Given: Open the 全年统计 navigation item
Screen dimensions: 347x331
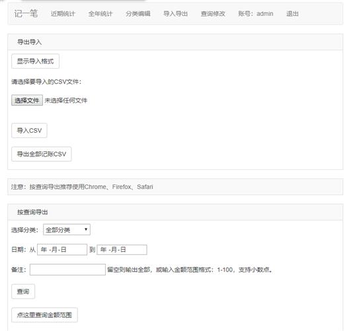Looking at the screenshot, I should pos(100,14).
